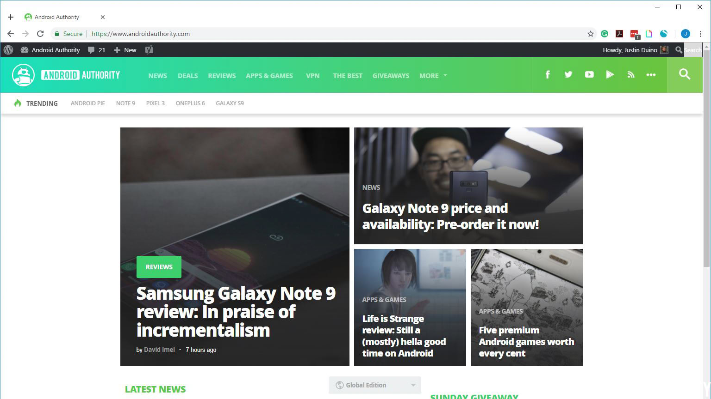Open the VPN section
Viewport: 711px width, 399px height.
[313, 76]
